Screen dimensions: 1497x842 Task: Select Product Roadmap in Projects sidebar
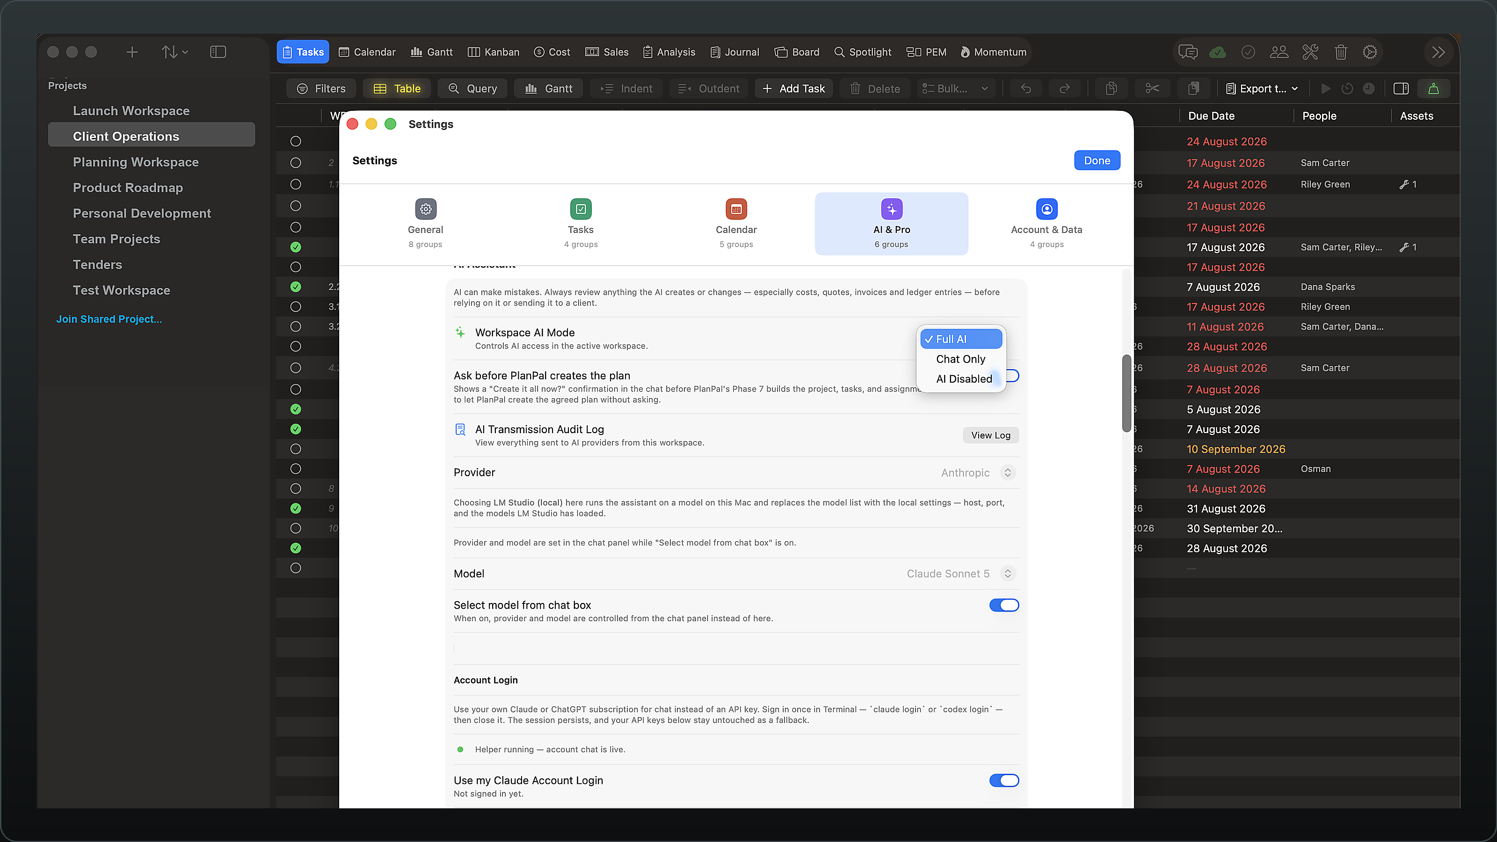(128, 188)
